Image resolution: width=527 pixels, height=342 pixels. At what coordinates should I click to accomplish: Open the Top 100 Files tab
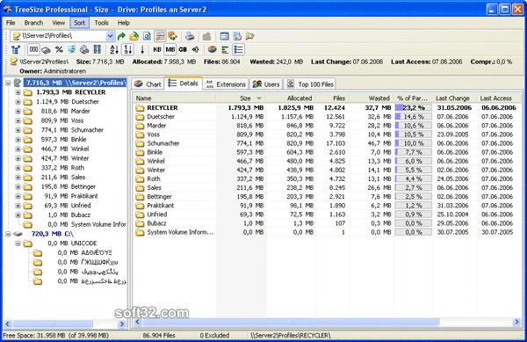pyautogui.click(x=310, y=84)
